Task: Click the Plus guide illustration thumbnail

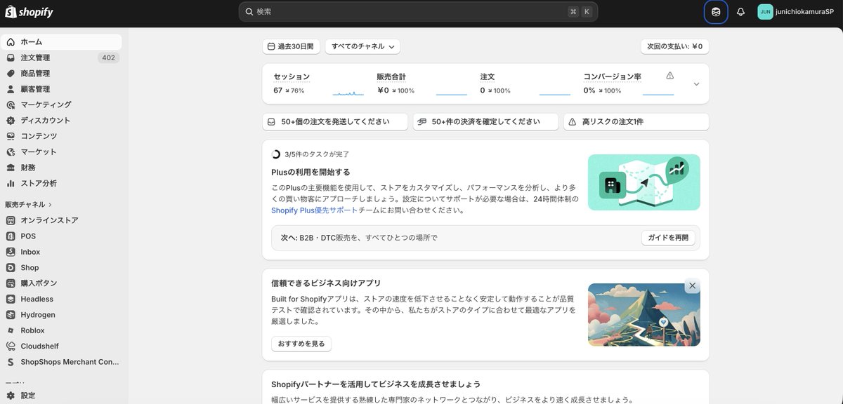Action: coord(643,182)
